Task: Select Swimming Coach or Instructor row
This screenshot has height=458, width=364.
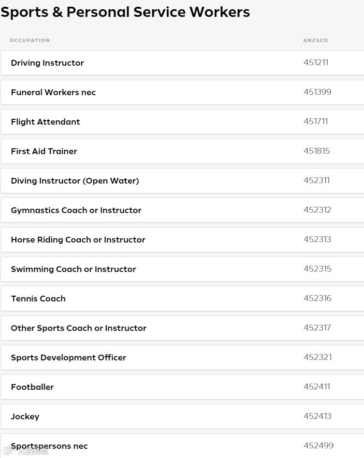Action: pos(73,269)
